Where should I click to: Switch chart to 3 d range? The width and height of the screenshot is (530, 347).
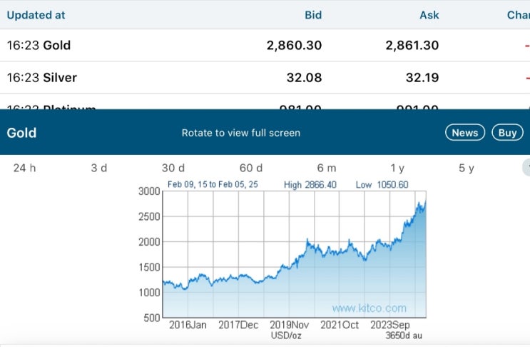(98, 168)
